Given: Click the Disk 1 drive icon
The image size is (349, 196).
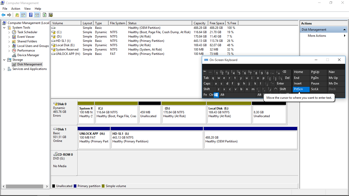Looking at the screenshot, I should coord(55,129).
